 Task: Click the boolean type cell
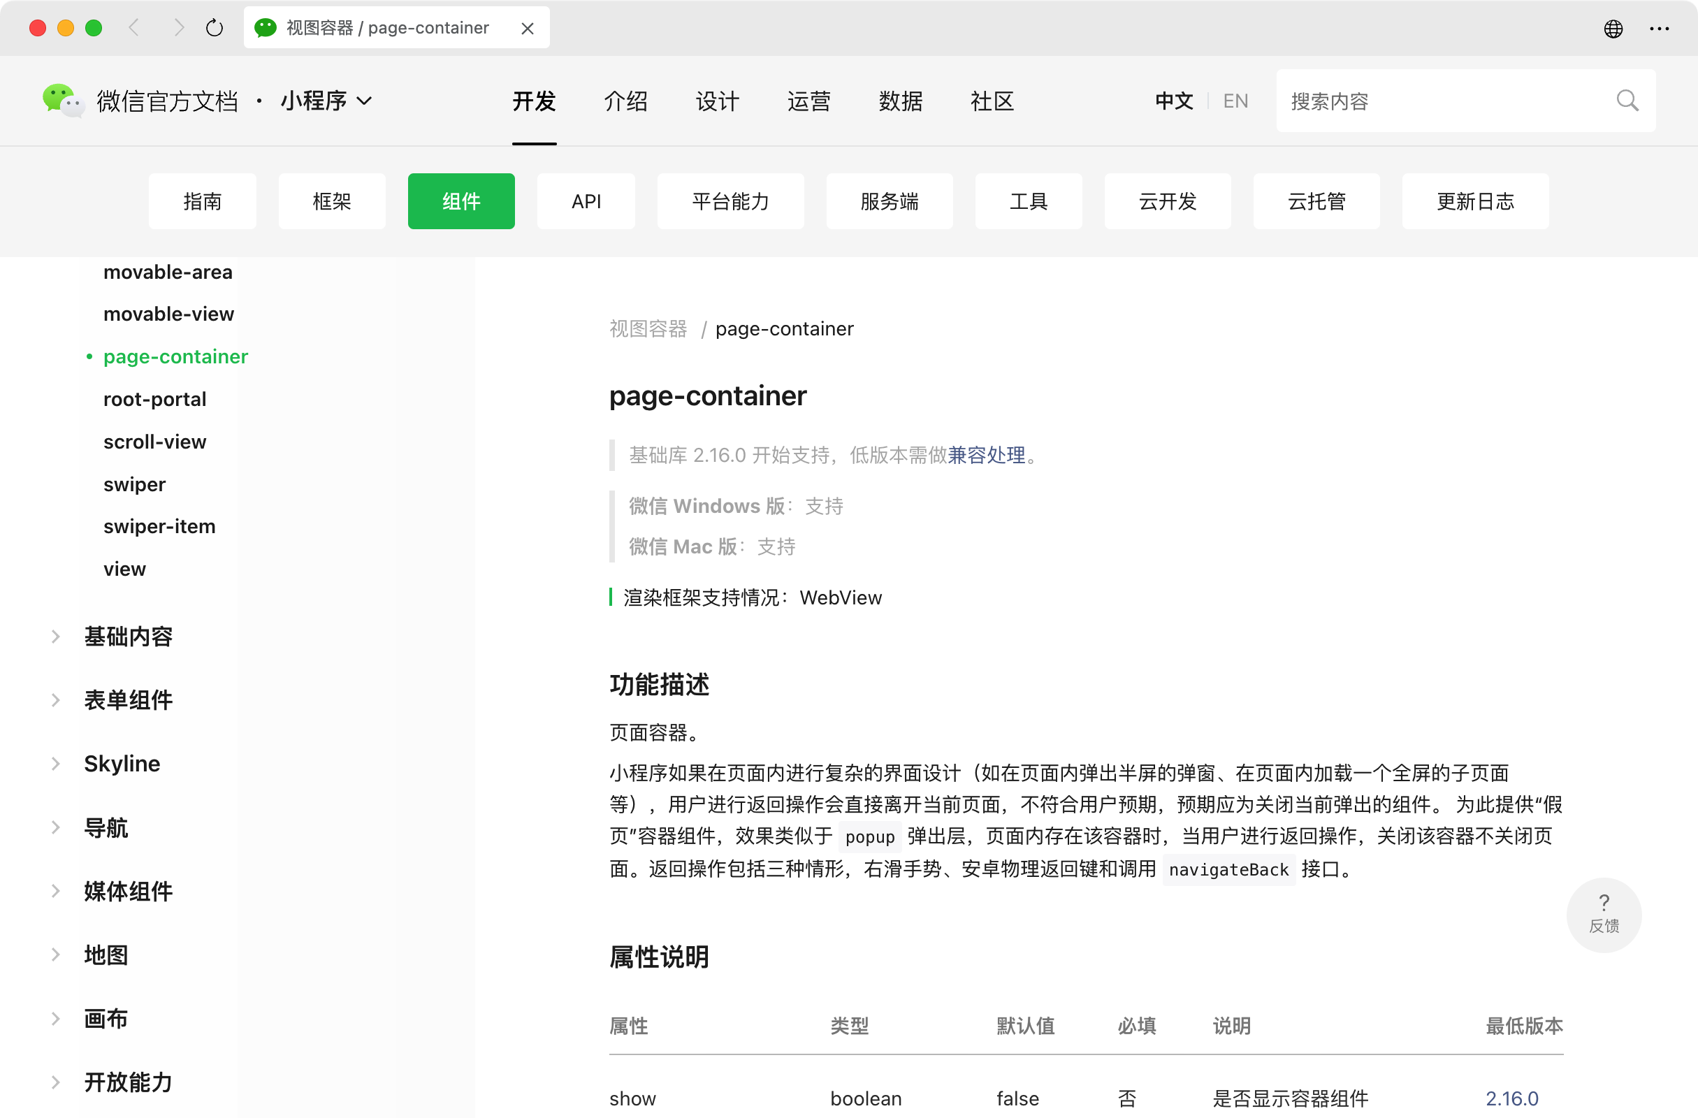coord(865,1098)
